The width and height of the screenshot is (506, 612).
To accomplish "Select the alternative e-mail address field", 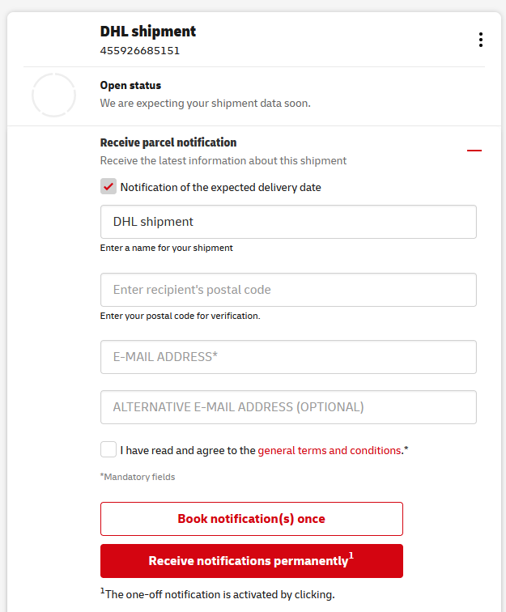I will point(288,407).
